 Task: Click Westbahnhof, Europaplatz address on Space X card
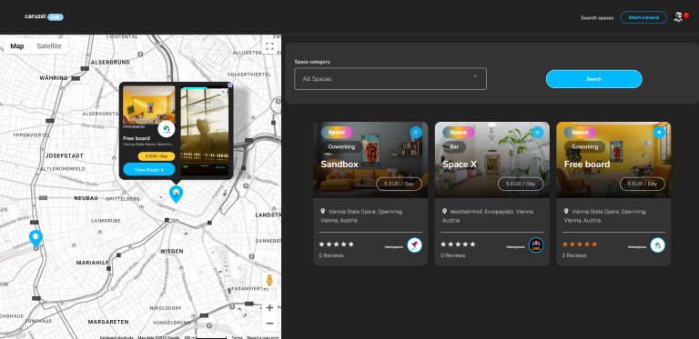coord(488,215)
